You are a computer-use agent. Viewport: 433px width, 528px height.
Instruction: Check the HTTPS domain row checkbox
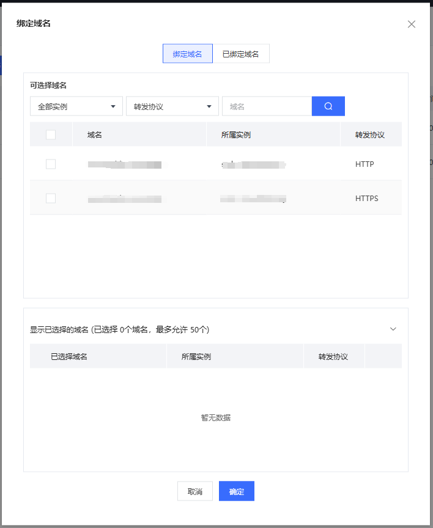point(51,199)
